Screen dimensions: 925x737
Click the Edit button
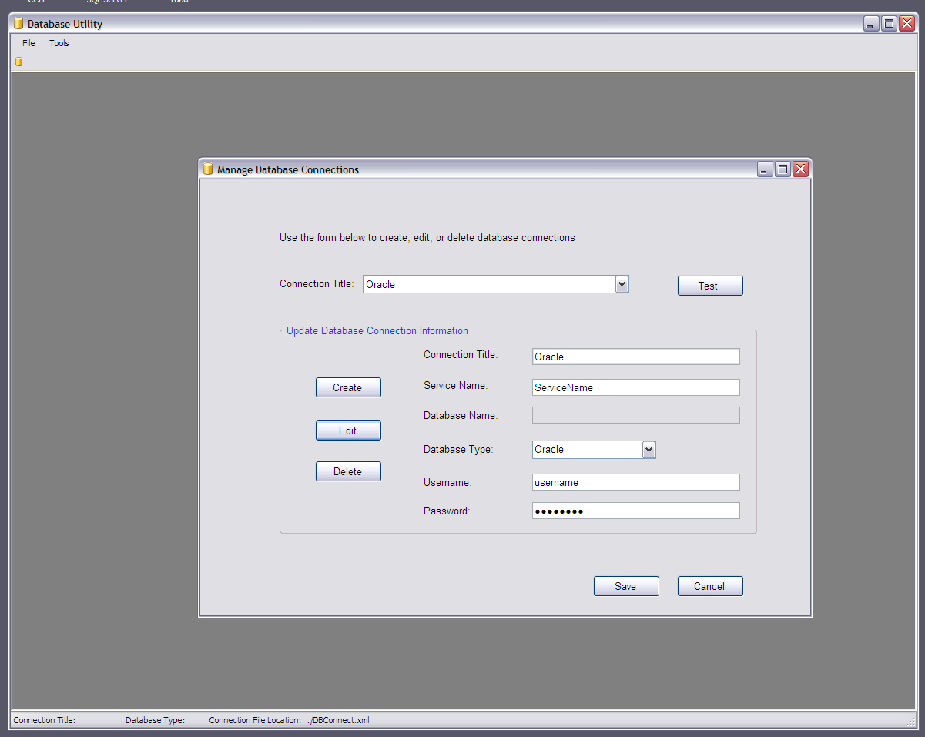[x=348, y=430]
